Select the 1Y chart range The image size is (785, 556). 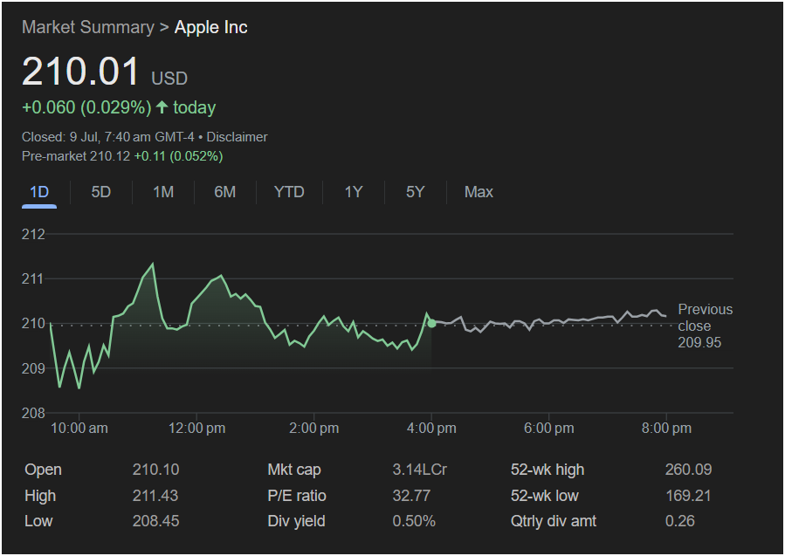pyautogui.click(x=353, y=192)
